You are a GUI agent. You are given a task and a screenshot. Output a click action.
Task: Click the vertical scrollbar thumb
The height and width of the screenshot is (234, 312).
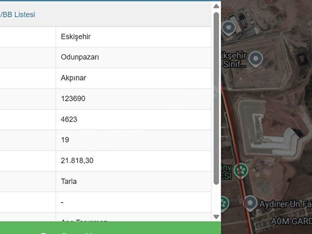tap(216, 98)
